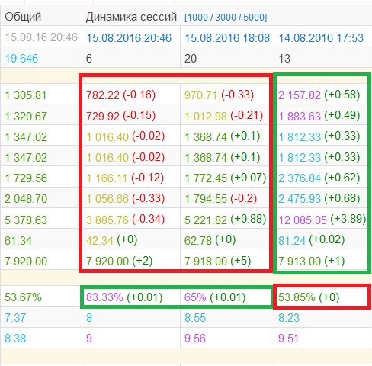
Task: Select the gray 15.08.16 20:46 timestamp
Action: 41,37
